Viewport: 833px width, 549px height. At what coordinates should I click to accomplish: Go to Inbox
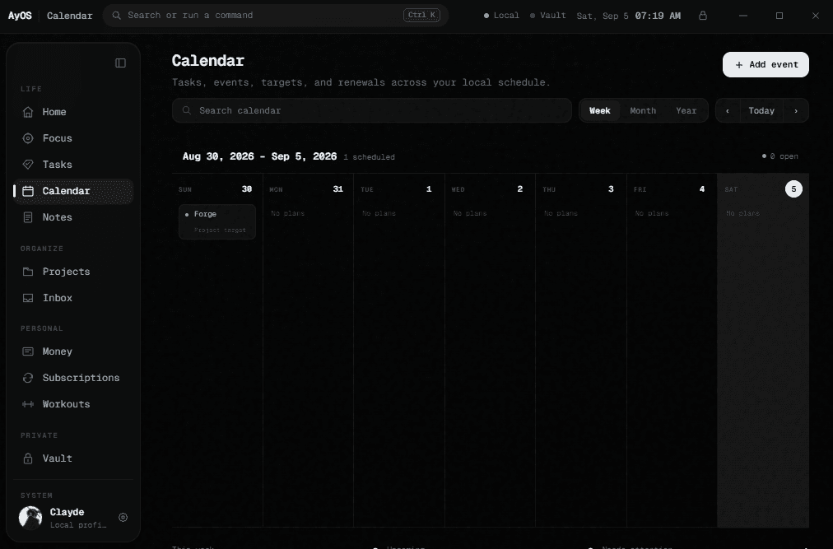click(72, 298)
